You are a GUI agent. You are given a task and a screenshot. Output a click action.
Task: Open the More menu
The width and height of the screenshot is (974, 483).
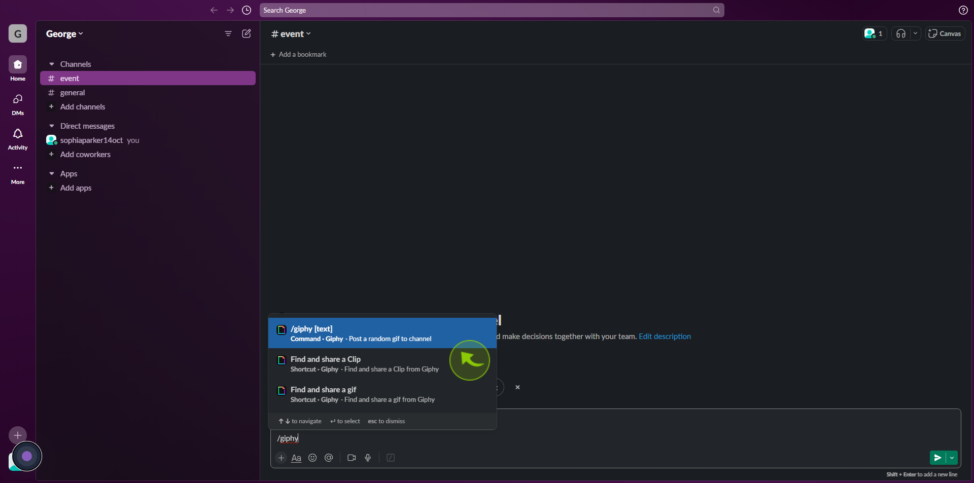(x=18, y=173)
